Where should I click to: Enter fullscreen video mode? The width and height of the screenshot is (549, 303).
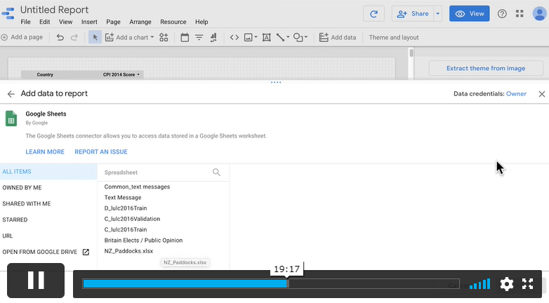coord(527,284)
